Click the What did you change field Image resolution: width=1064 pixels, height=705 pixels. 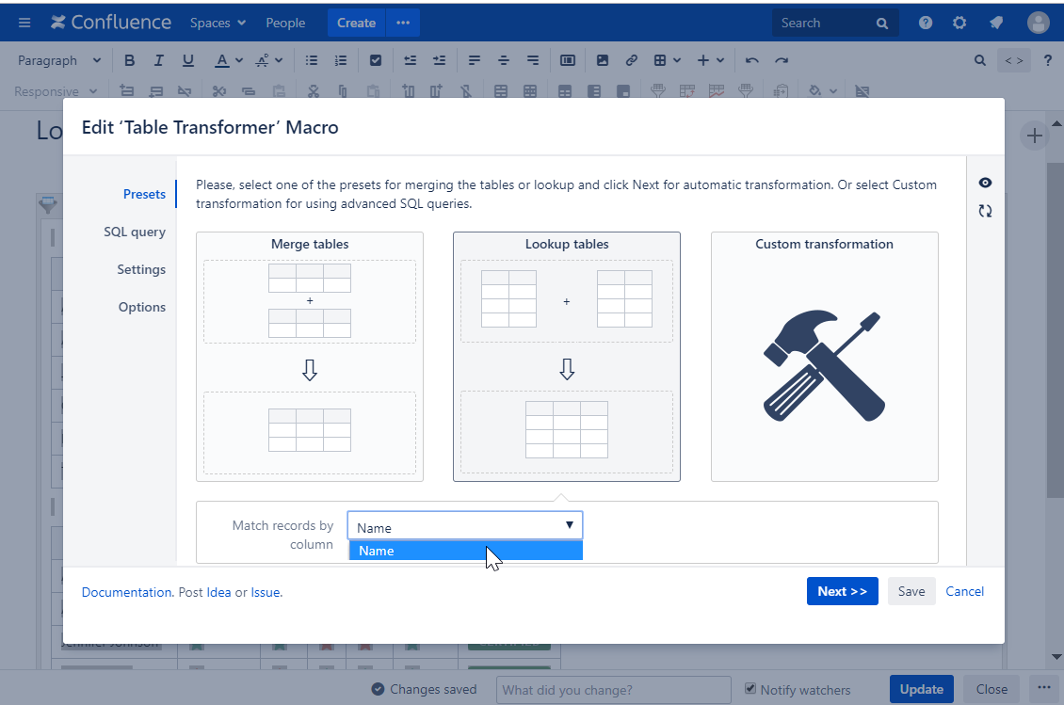tap(613, 689)
